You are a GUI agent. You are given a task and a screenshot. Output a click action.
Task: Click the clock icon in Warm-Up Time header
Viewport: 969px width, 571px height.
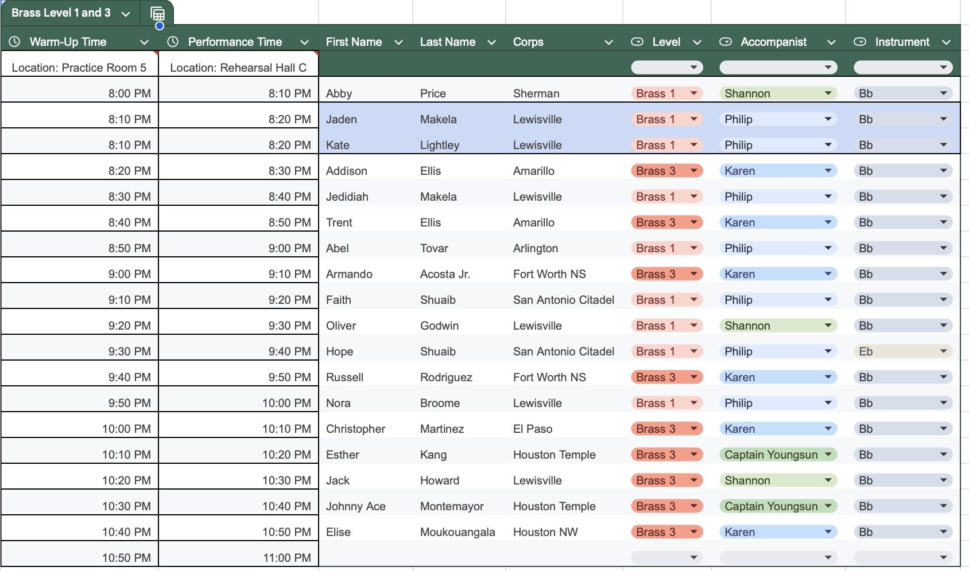[x=14, y=42]
